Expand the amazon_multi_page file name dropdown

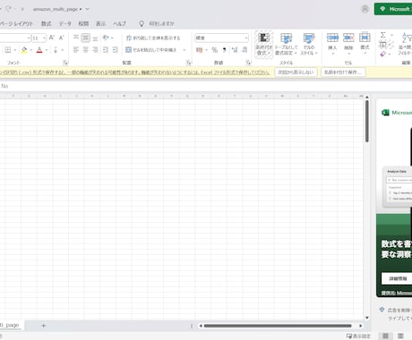(88, 9)
